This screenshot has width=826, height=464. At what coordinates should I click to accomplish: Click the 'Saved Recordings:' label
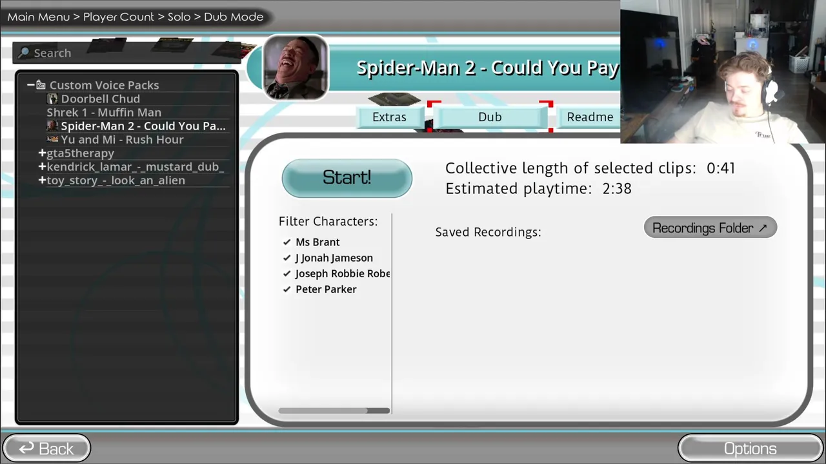point(488,232)
